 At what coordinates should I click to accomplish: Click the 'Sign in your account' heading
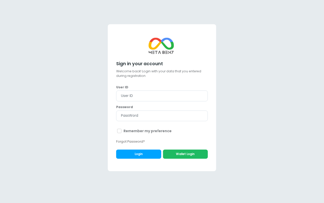[139, 64]
